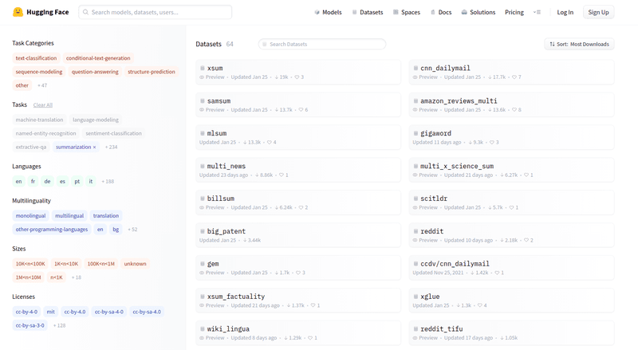
Task: Select the 'other' task category tag
Action: coord(22,85)
